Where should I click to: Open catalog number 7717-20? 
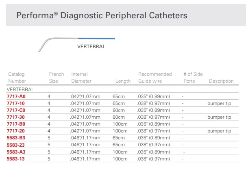(x=16, y=131)
